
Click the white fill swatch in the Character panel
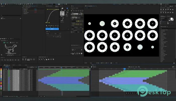pyautogui.click(x=171, y=19)
